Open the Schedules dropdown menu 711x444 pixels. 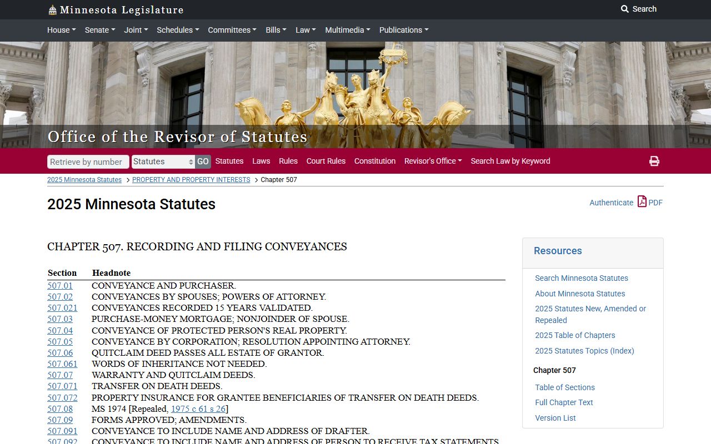(x=178, y=30)
